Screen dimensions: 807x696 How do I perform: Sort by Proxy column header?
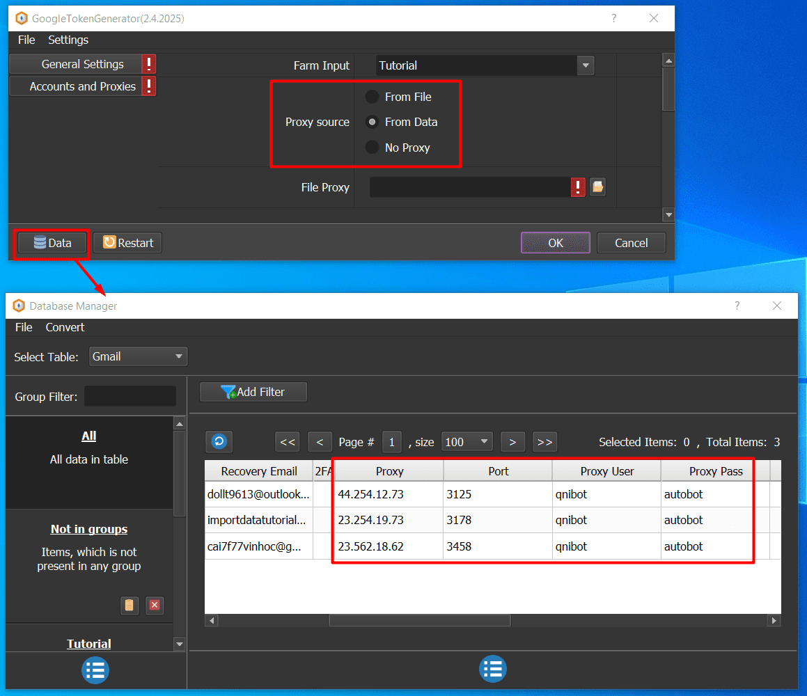pyautogui.click(x=390, y=471)
